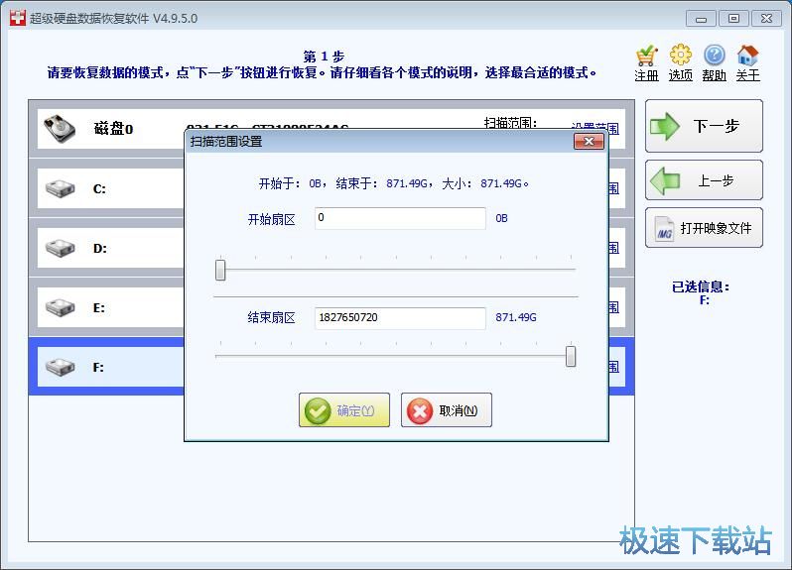Click the end sector slider handle
This screenshot has width=792, height=570.
pyautogui.click(x=571, y=356)
